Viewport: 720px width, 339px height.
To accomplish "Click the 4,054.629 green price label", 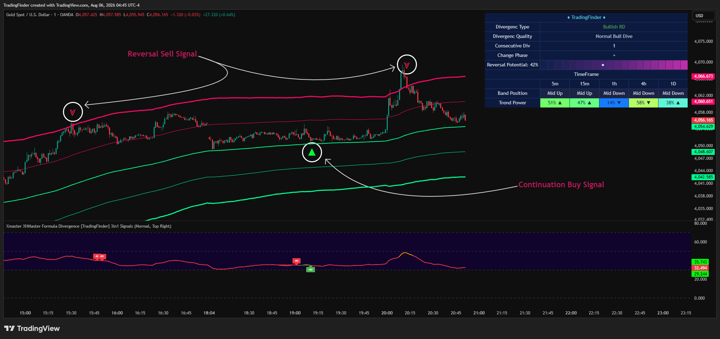I will pos(703,126).
